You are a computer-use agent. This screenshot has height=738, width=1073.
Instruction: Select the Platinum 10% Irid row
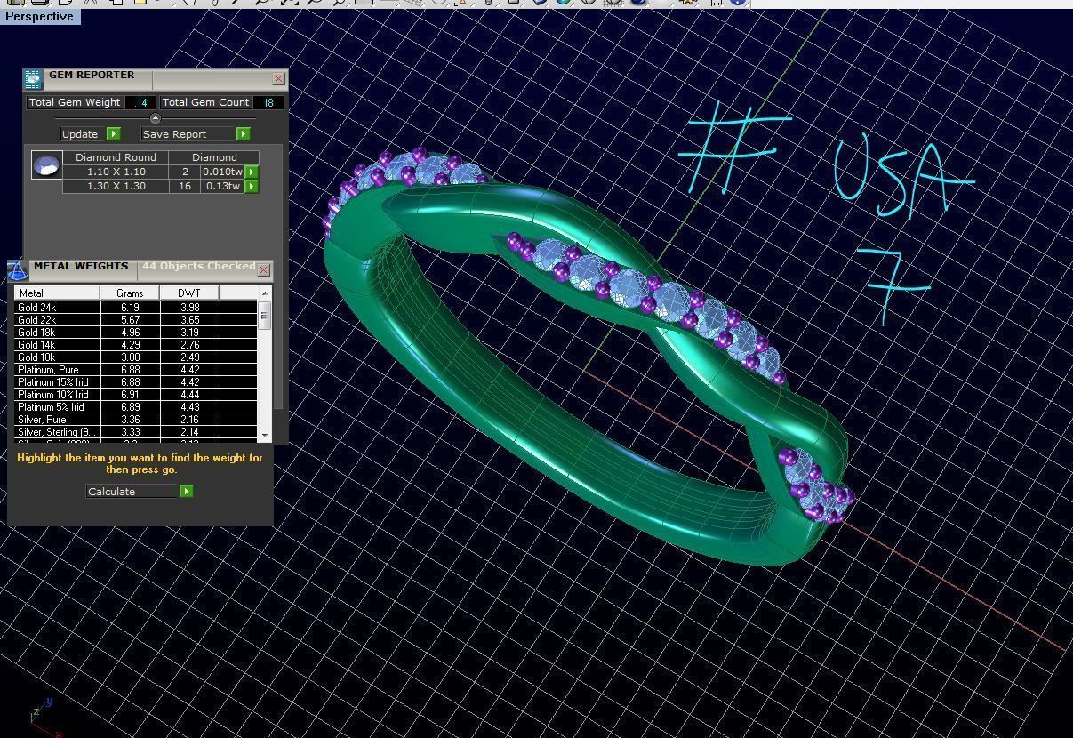[135, 395]
